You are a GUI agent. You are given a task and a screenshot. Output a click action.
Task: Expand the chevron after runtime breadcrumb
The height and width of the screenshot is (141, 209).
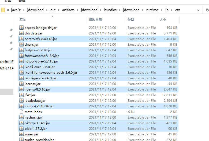pos(161,10)
